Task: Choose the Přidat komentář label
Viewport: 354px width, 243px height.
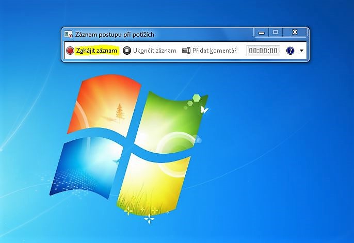Action: coord(214,51)
